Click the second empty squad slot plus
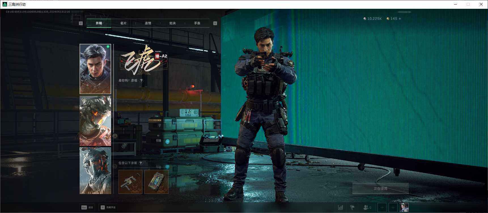Viewport: 488px width, 213px height. pyautogui.click(x=393, y=208)
